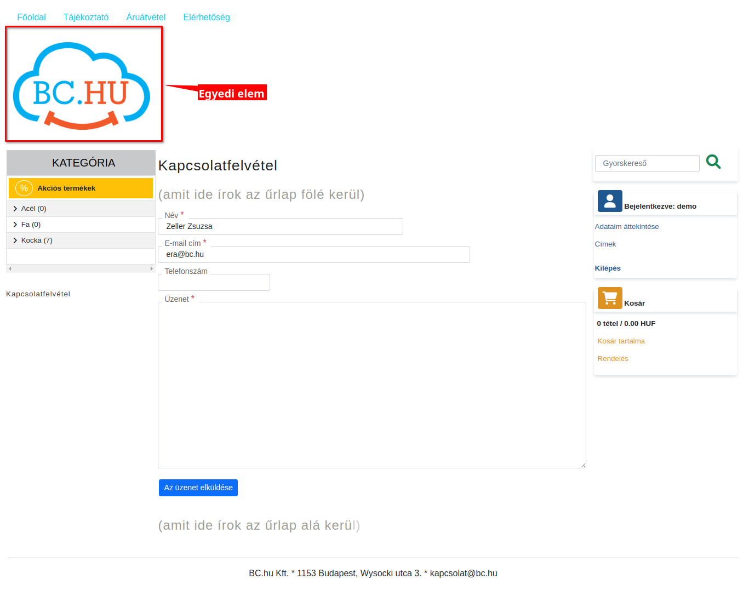
Task: Click the KATEGÓRIA panel header
Action: pyautogui.click(x=81, y=163)
